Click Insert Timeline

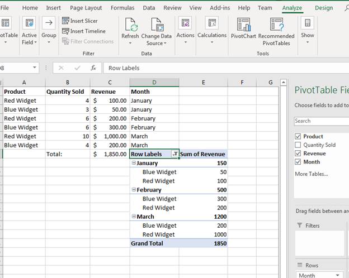[84, 31]
